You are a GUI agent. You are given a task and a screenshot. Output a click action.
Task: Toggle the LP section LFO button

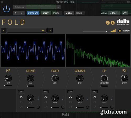pyautogui.click(x=95, y=92)
